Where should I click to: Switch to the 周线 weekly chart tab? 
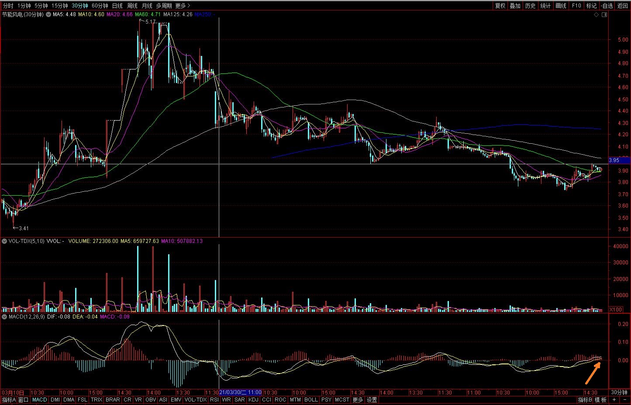pyautogui.click(x=132, y=6)
